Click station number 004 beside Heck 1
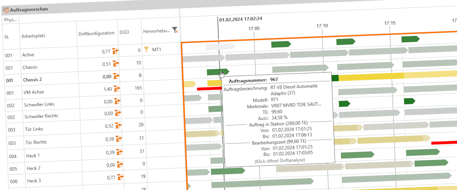This screenshot has width=457, height=190. click(x=13, y=156)
